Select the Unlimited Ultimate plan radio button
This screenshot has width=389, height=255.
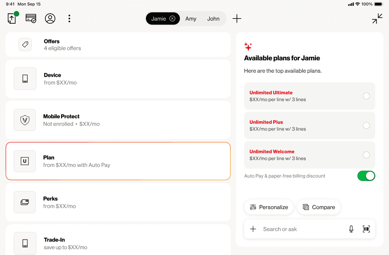pos(366,96)
